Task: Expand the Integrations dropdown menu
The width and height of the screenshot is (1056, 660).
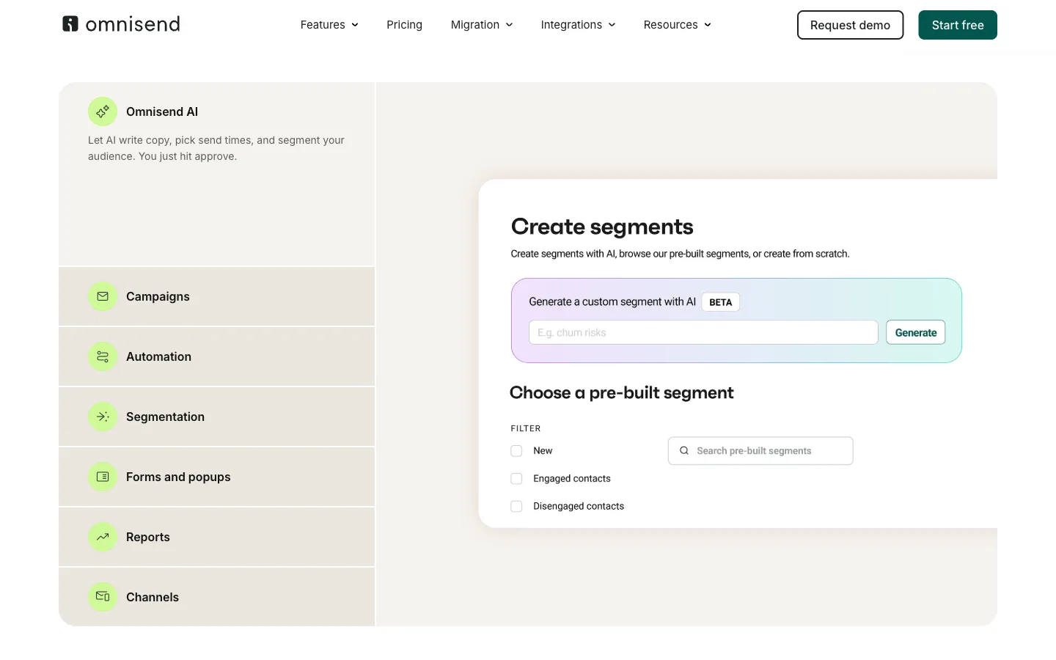Action: [578, 25]
